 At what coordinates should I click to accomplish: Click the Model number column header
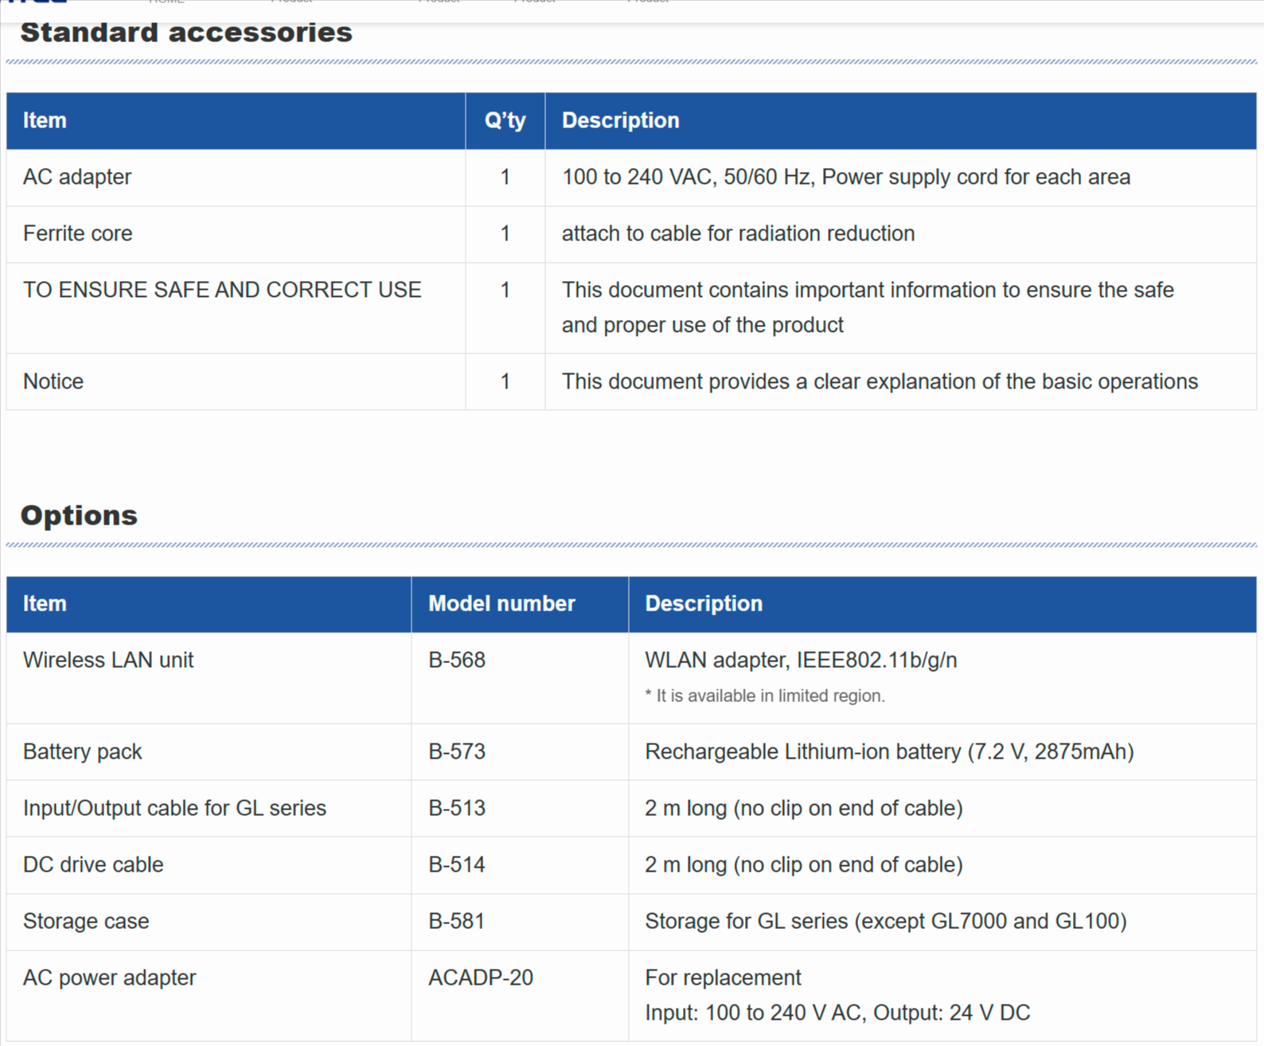tap(501, 603)
